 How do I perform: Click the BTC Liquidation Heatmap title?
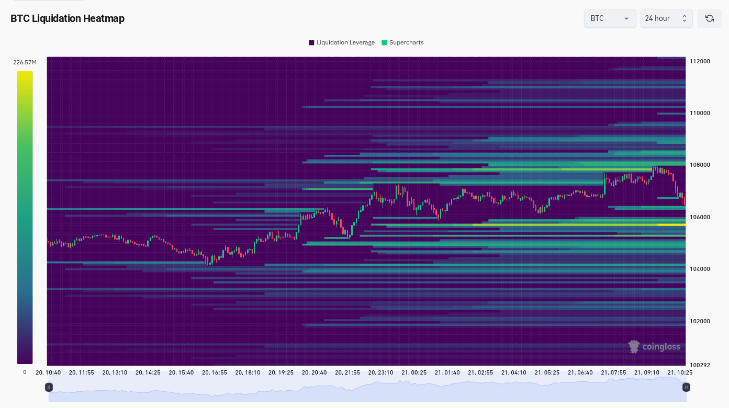(x=68, y=18)
